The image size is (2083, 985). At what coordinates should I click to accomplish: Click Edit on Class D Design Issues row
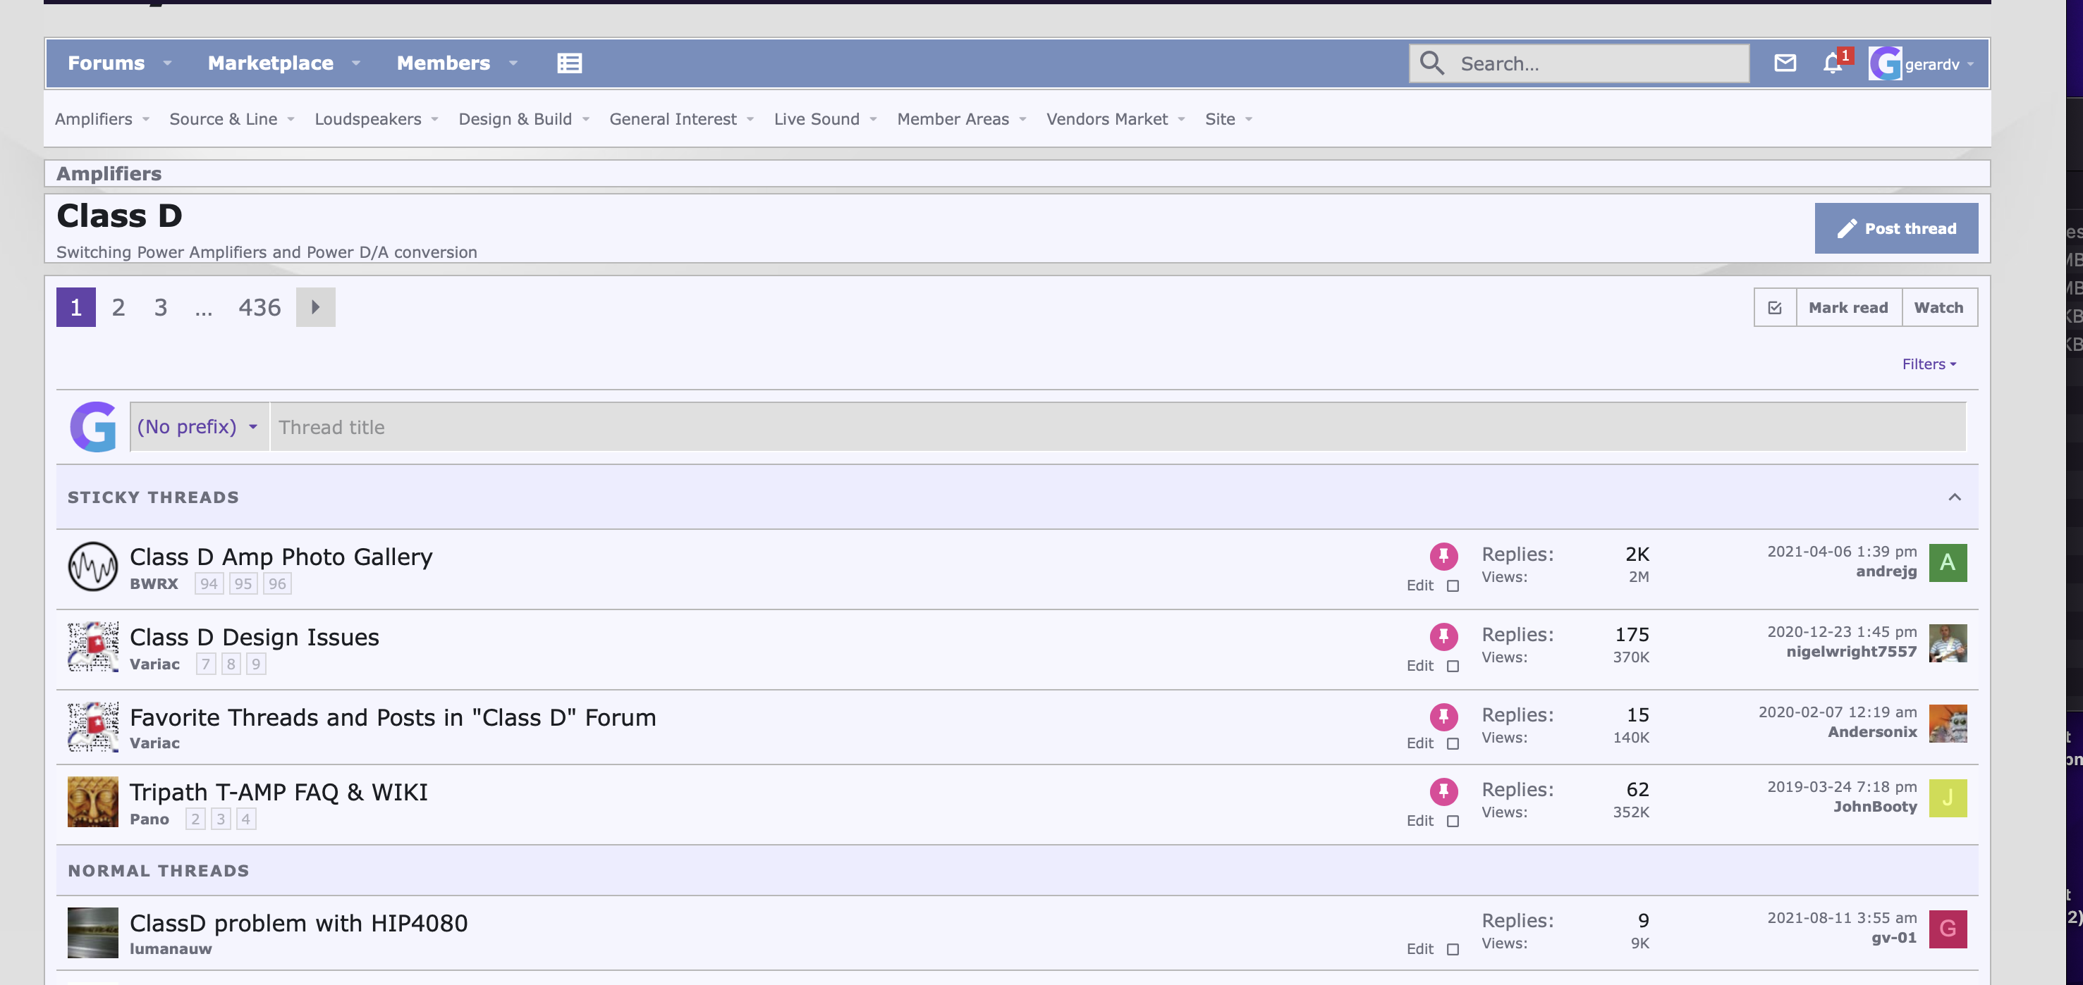(1419, 666)
